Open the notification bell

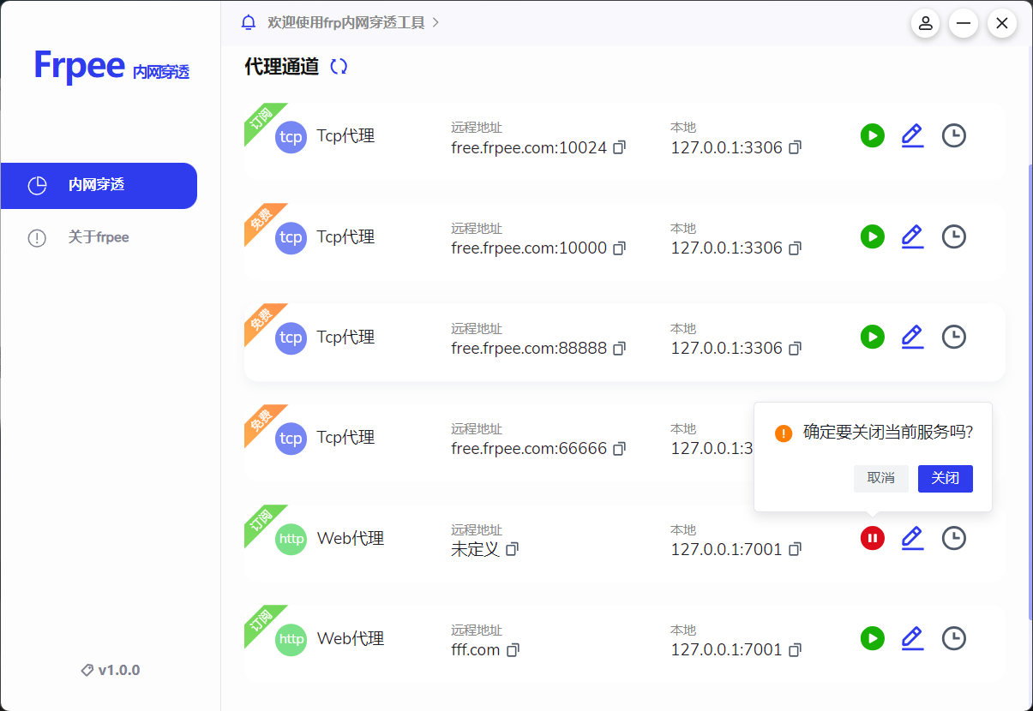pyautogui.click(x=249, y=22)
